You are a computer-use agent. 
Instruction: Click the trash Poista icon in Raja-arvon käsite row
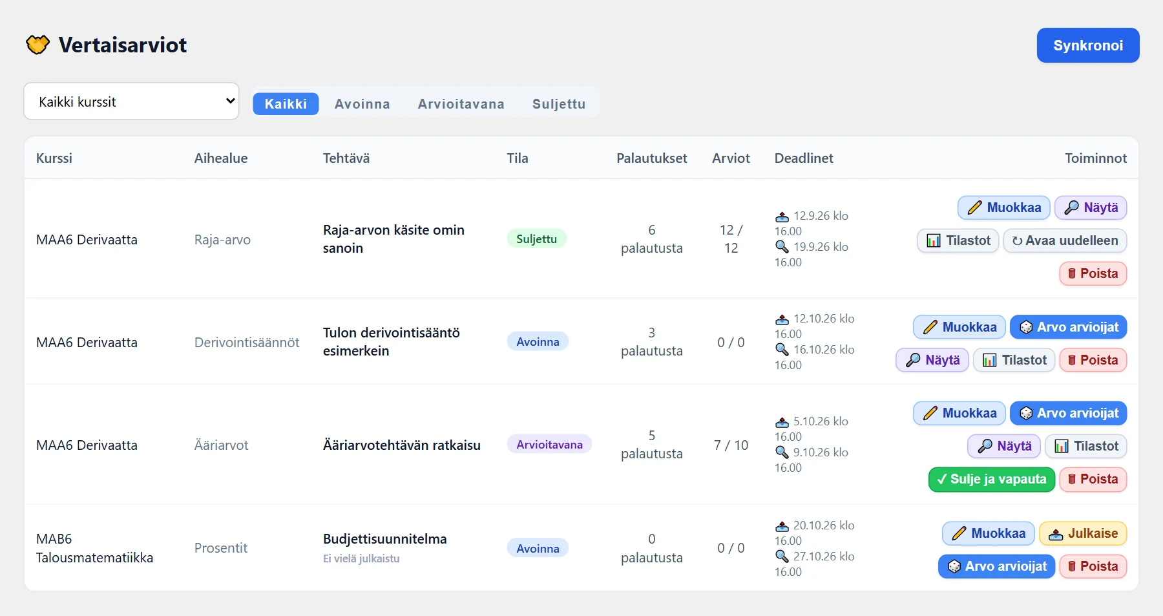(x=1072, y=273)
